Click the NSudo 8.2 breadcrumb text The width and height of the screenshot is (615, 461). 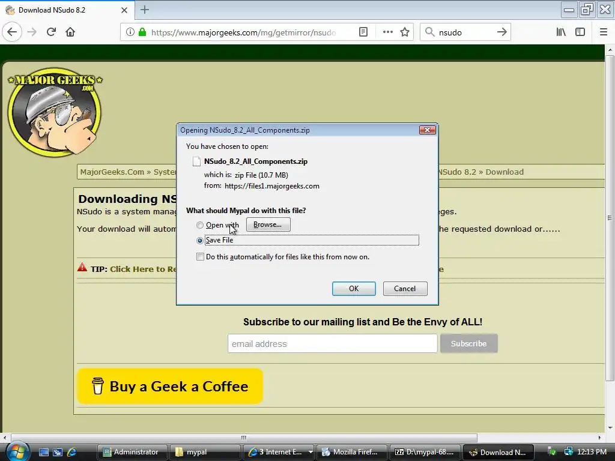pos(457,172)
